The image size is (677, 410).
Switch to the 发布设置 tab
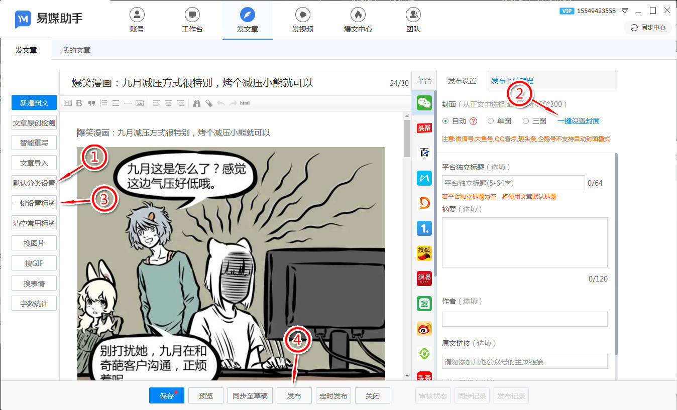coord(462,81)
